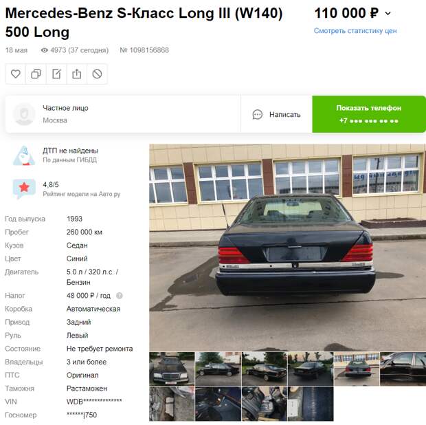The image size is (426, 425).
Task: Select the second thumbnail with side view
Action: point(218,369)
